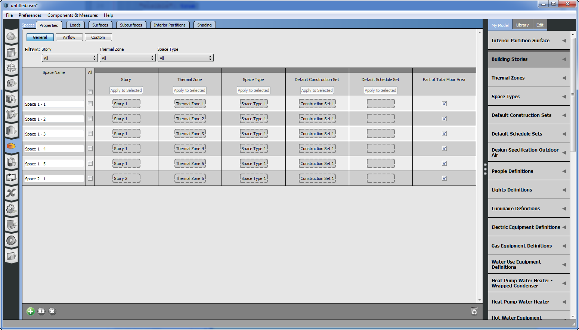Expand the Space Types section in My Model

click(x=529, y=97)
